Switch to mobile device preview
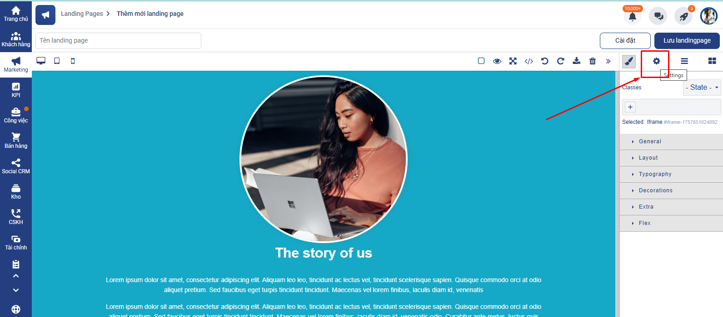Viewport: 723px width, 317px height. click(73, 61)
